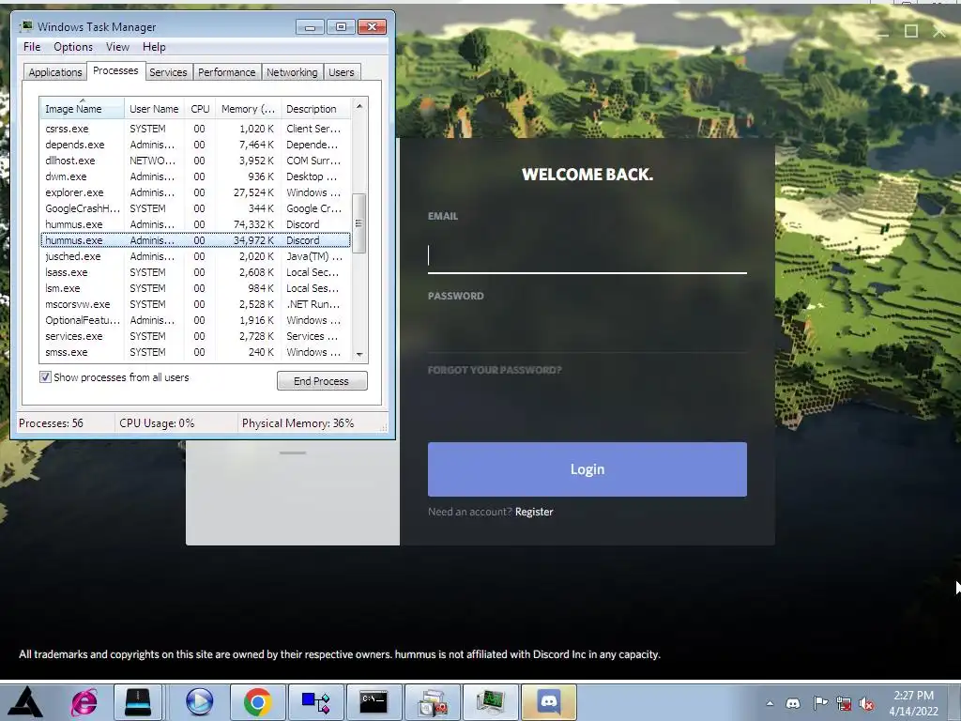Select hummus.exe using 34,972 K memory

[195, 240]
